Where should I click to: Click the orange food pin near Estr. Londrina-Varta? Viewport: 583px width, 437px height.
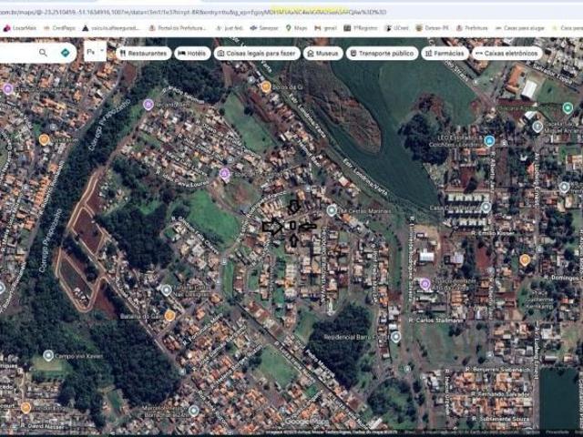[x=265, y=87]
